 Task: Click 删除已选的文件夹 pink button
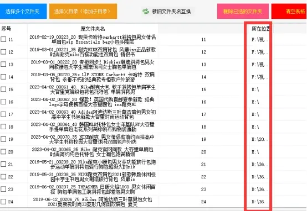(x=243, y=11)
